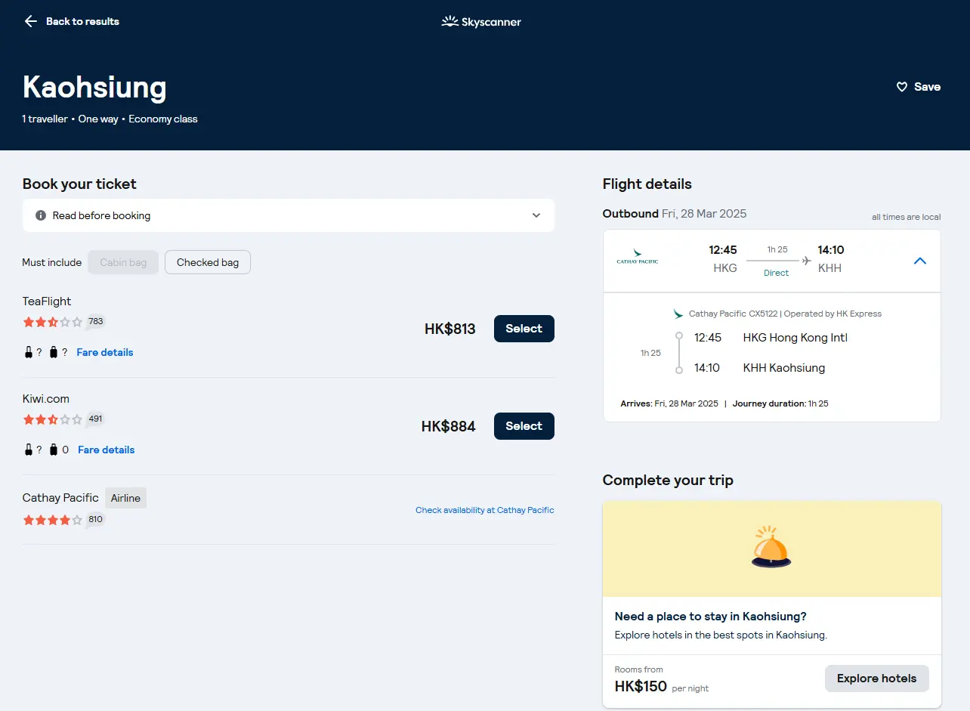Select the TeaFlight HK$813 fare

[x=524, y=329]
